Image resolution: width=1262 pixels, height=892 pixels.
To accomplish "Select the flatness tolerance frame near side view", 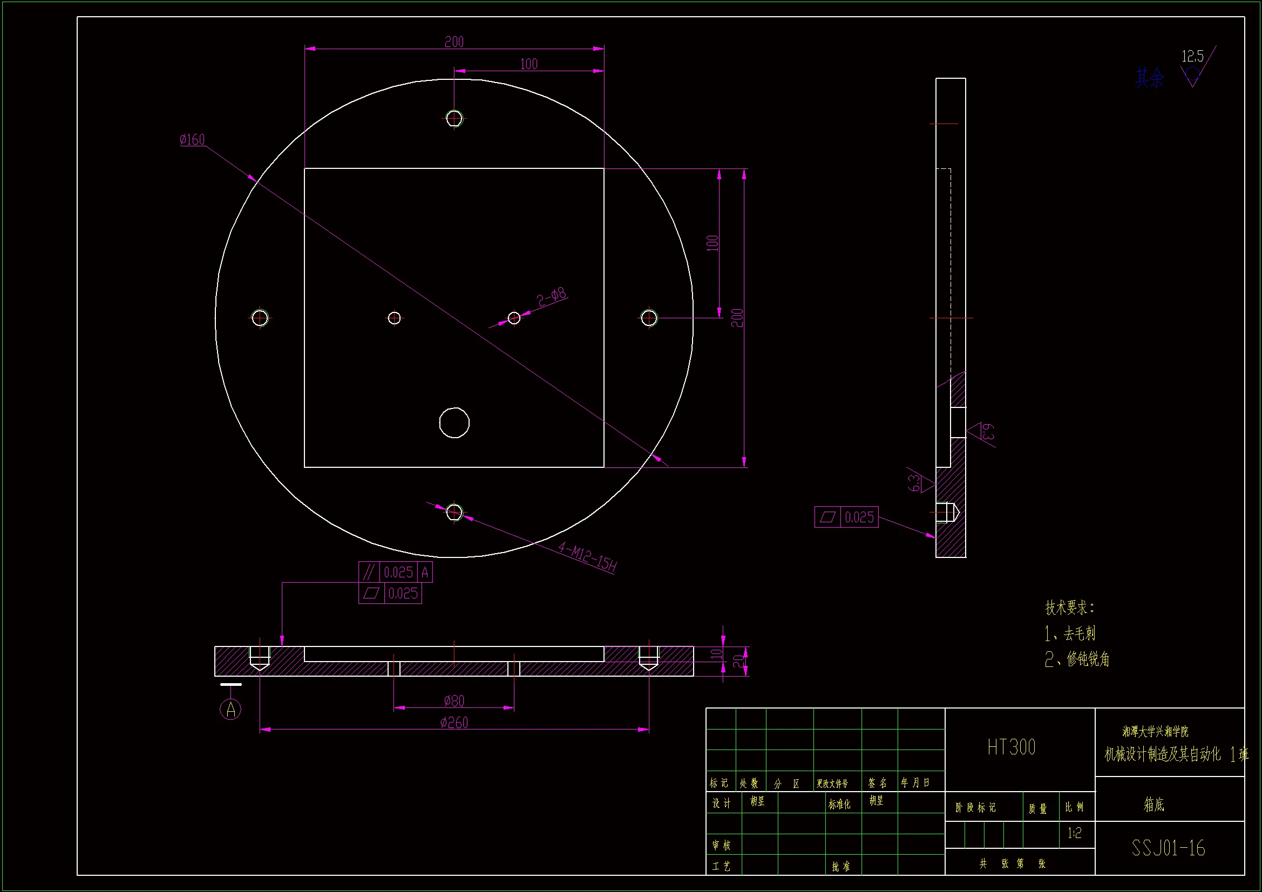I will (846, 517).
